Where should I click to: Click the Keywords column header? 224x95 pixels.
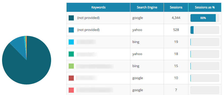[98, 7]
